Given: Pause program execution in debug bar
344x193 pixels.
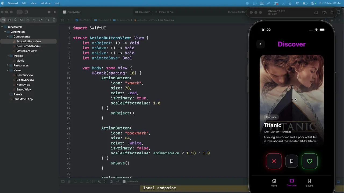Looking at the screenshot, I should tap(69, 181).
